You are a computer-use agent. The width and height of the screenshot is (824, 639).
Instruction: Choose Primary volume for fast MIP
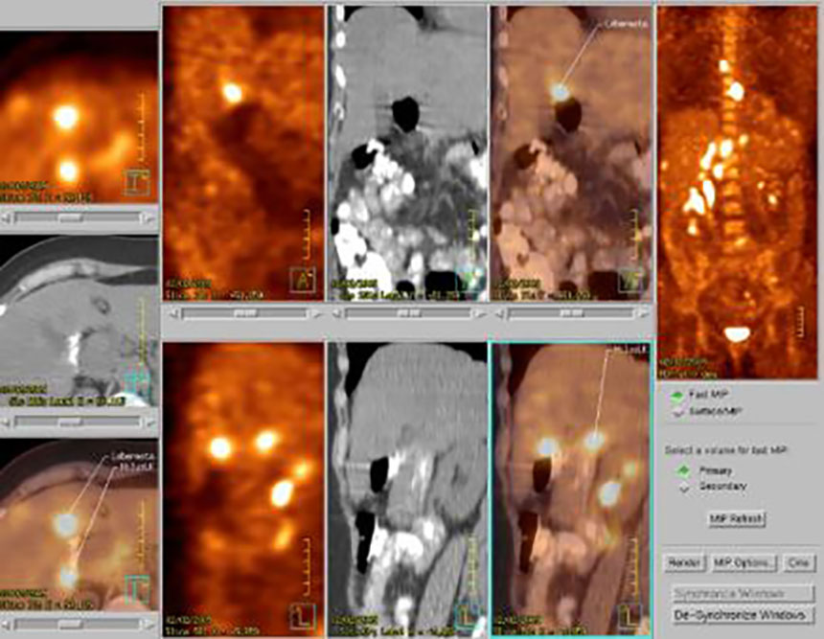(x=684, y=470)
